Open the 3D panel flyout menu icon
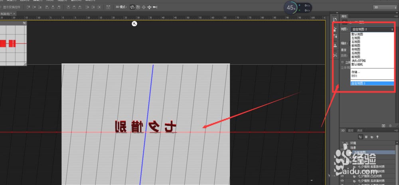 (x=397, y=130)
